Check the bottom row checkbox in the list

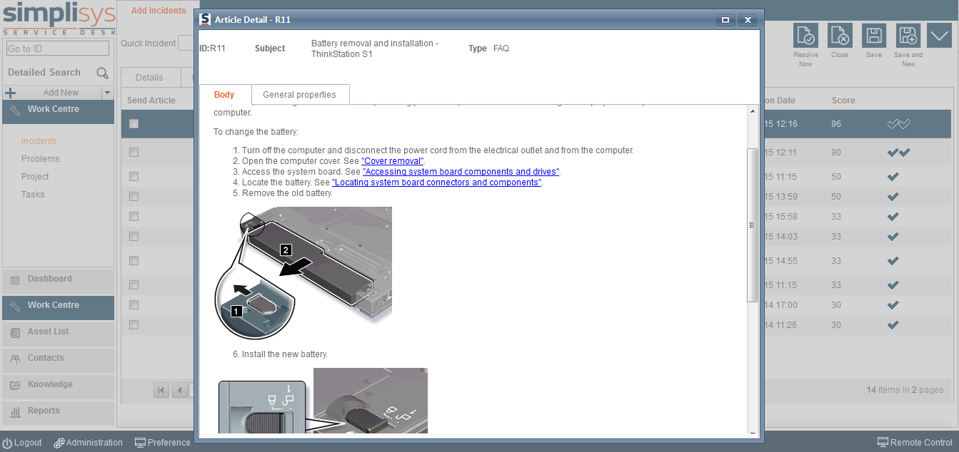coord(133,324)
